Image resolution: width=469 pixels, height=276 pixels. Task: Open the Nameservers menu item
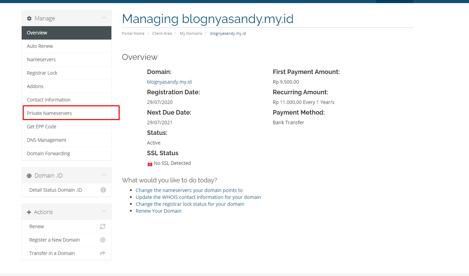(x=66, y=60)
